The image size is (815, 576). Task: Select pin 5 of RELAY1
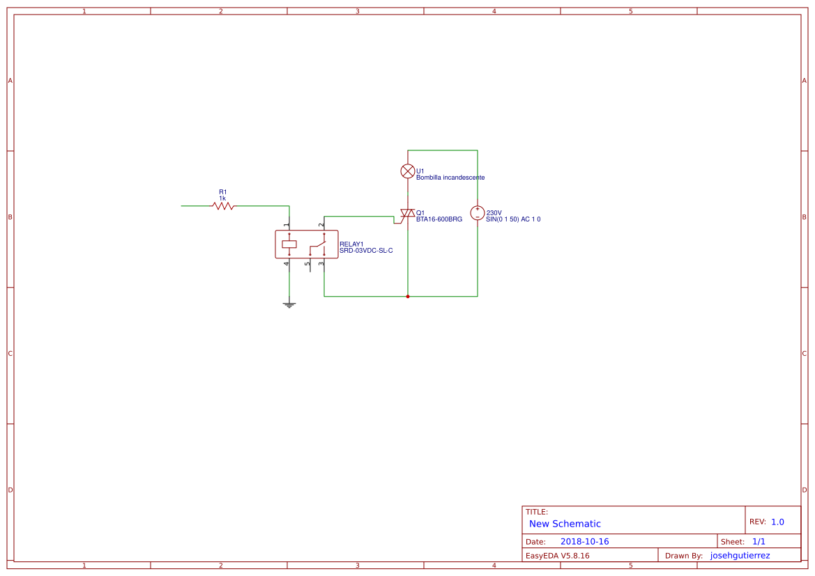310,266
